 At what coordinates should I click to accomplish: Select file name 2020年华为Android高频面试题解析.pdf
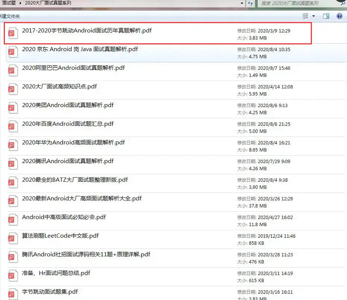click(73, 143)
